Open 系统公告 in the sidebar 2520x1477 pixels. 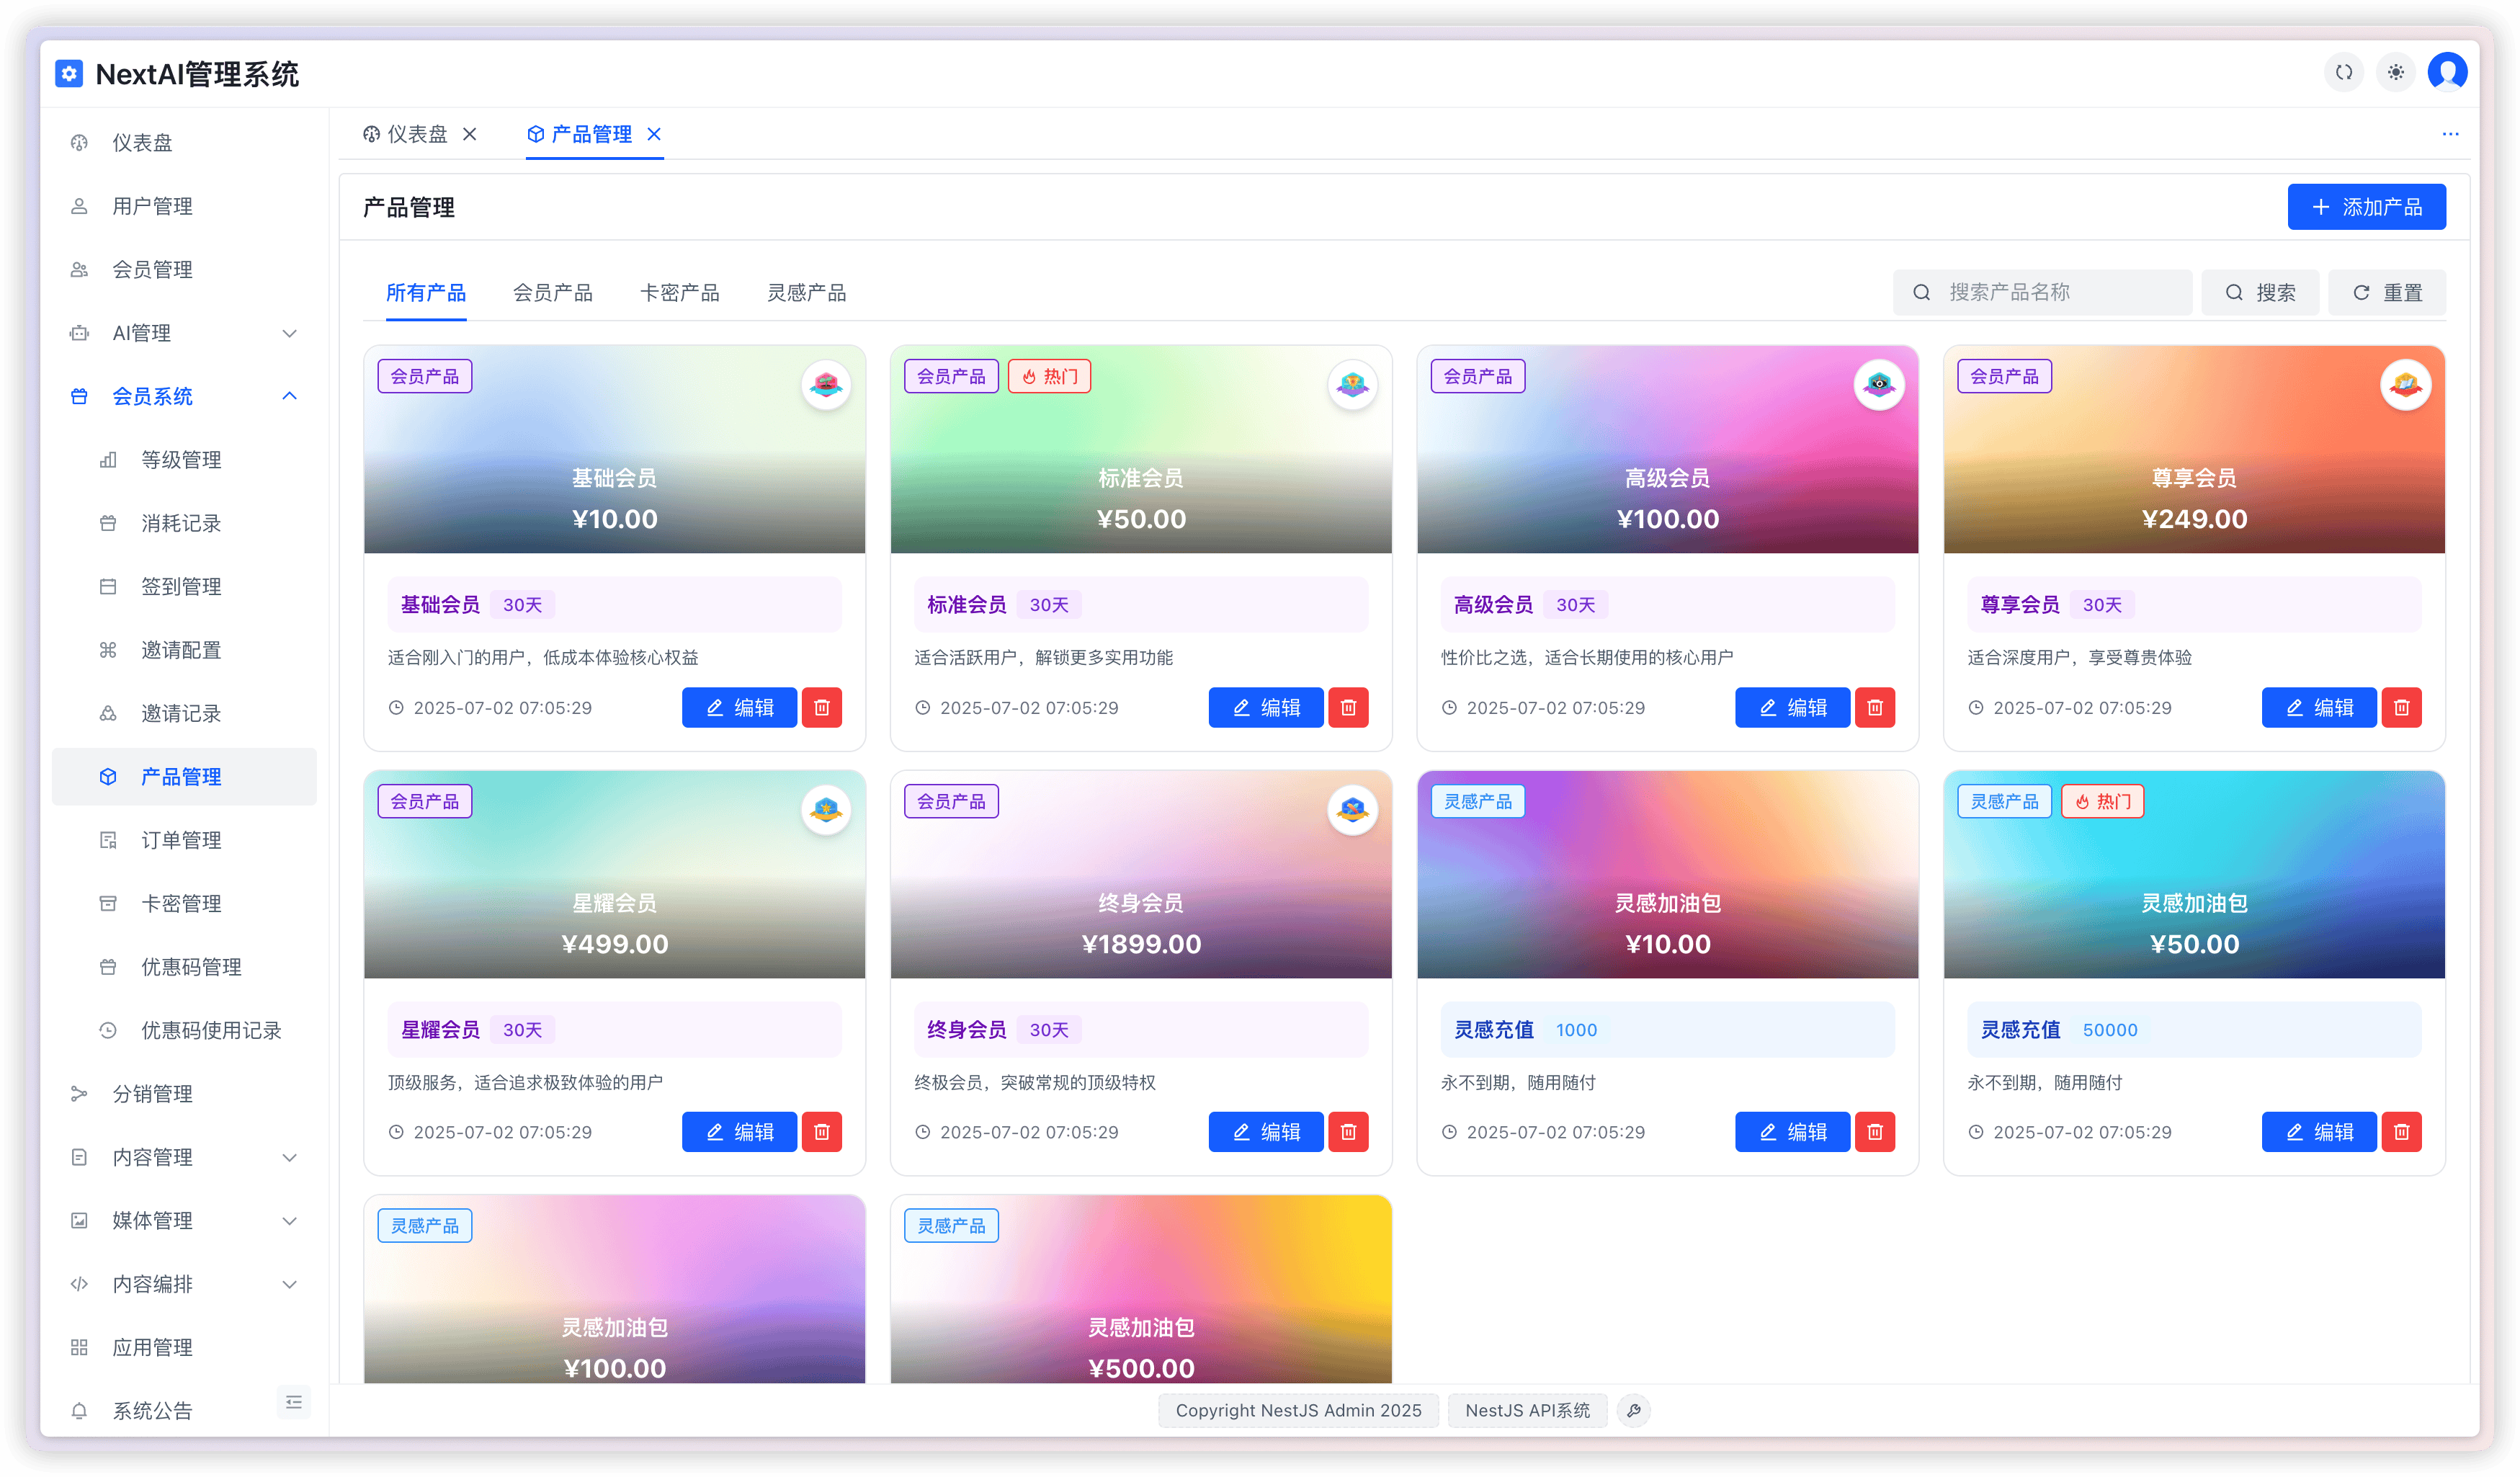pyautogui.click(x=184, y=1410)
